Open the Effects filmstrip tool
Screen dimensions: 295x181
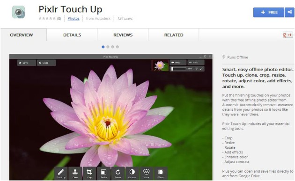point(161,174)
